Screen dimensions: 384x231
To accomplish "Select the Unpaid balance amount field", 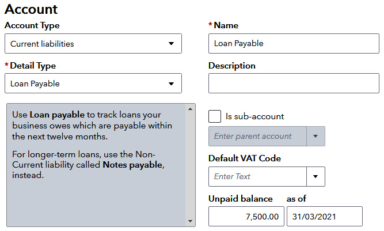I will point(245,217).
